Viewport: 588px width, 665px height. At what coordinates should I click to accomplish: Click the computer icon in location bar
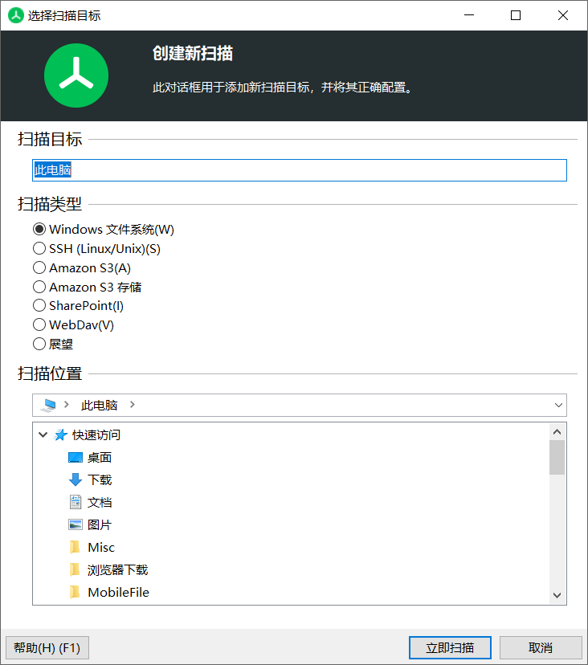point(48,405)
